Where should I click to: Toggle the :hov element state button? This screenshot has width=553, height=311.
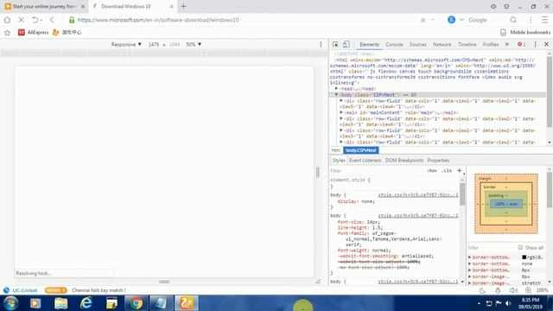(432, 171)
